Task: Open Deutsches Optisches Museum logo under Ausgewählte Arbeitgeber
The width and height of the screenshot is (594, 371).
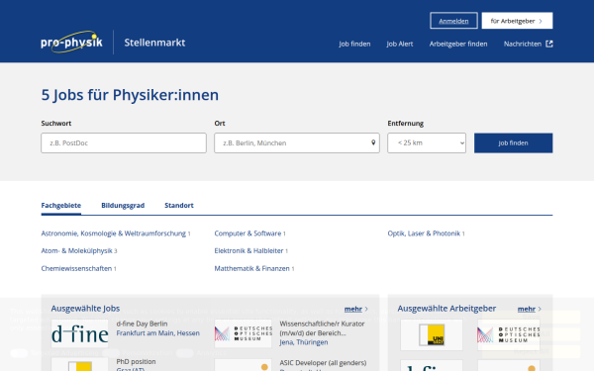Action: click(x=509, y=334)
